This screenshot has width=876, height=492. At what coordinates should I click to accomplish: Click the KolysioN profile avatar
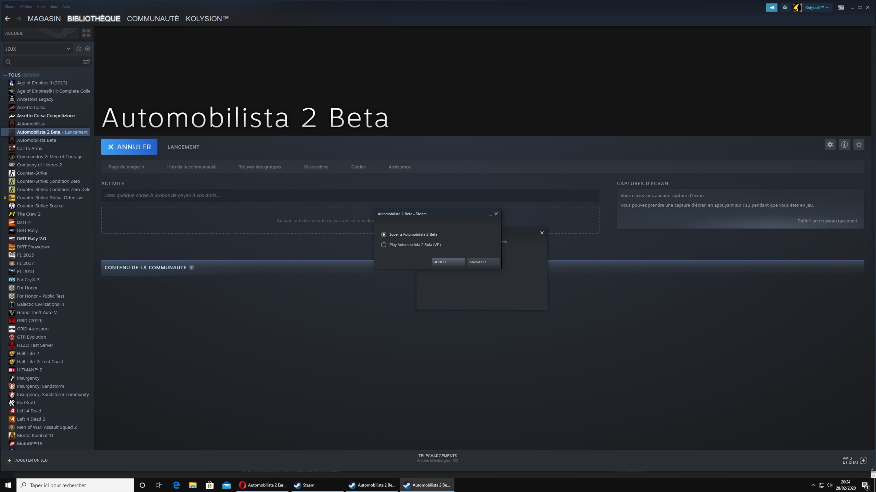point(798,7)
